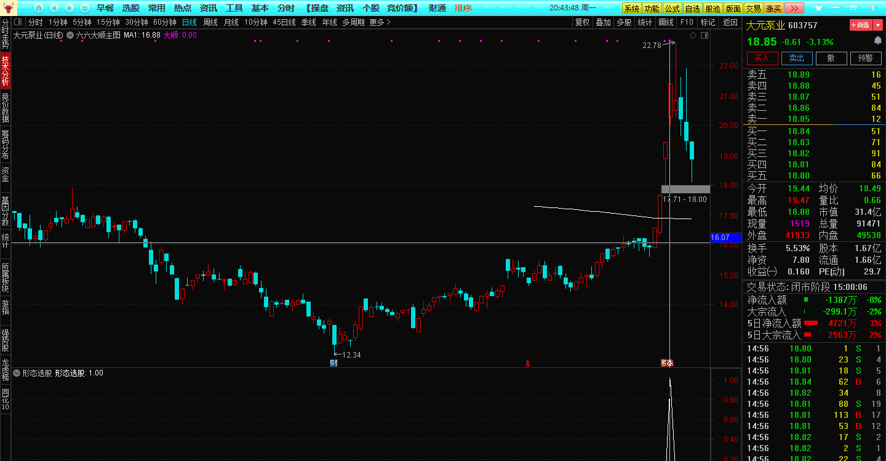
Task: Open the skin (shirt) icon in title bar
Action: pos(818,8)
